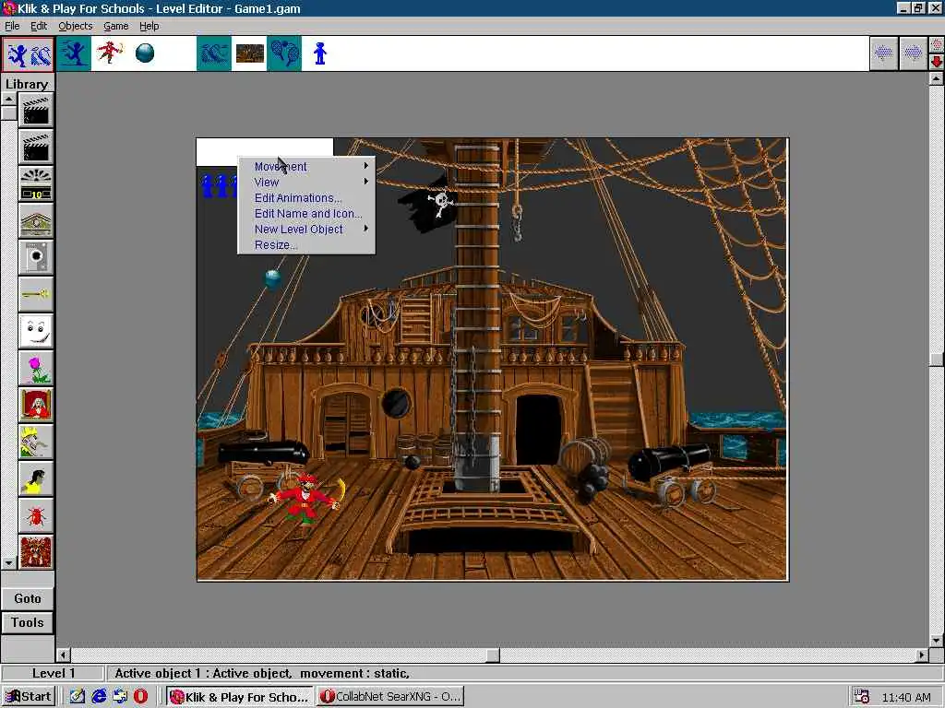Click the system tray scheduler icon
This screenshot has height=708, width=945.
(863, 696)
